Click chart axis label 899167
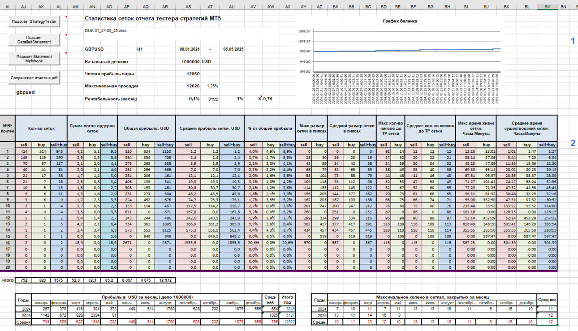 [x=305, y=72]
